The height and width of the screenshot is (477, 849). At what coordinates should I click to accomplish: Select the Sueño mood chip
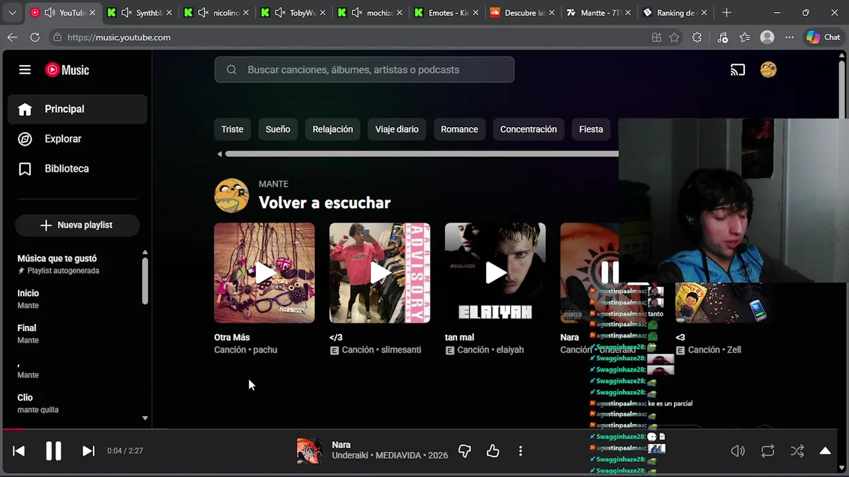coord(278,129)
